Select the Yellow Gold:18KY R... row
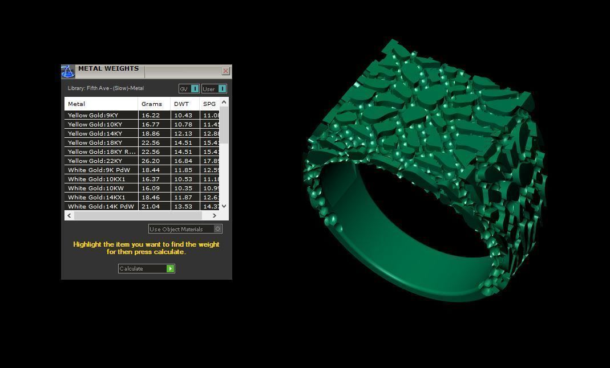The width and height of the screenshot is (610, 368). pos(142,152)
